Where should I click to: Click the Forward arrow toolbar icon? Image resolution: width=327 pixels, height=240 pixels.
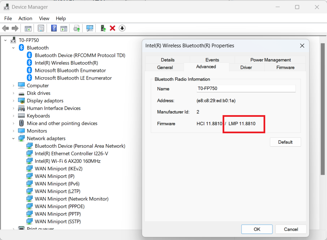pyautogui.click(x=15, y=28)
